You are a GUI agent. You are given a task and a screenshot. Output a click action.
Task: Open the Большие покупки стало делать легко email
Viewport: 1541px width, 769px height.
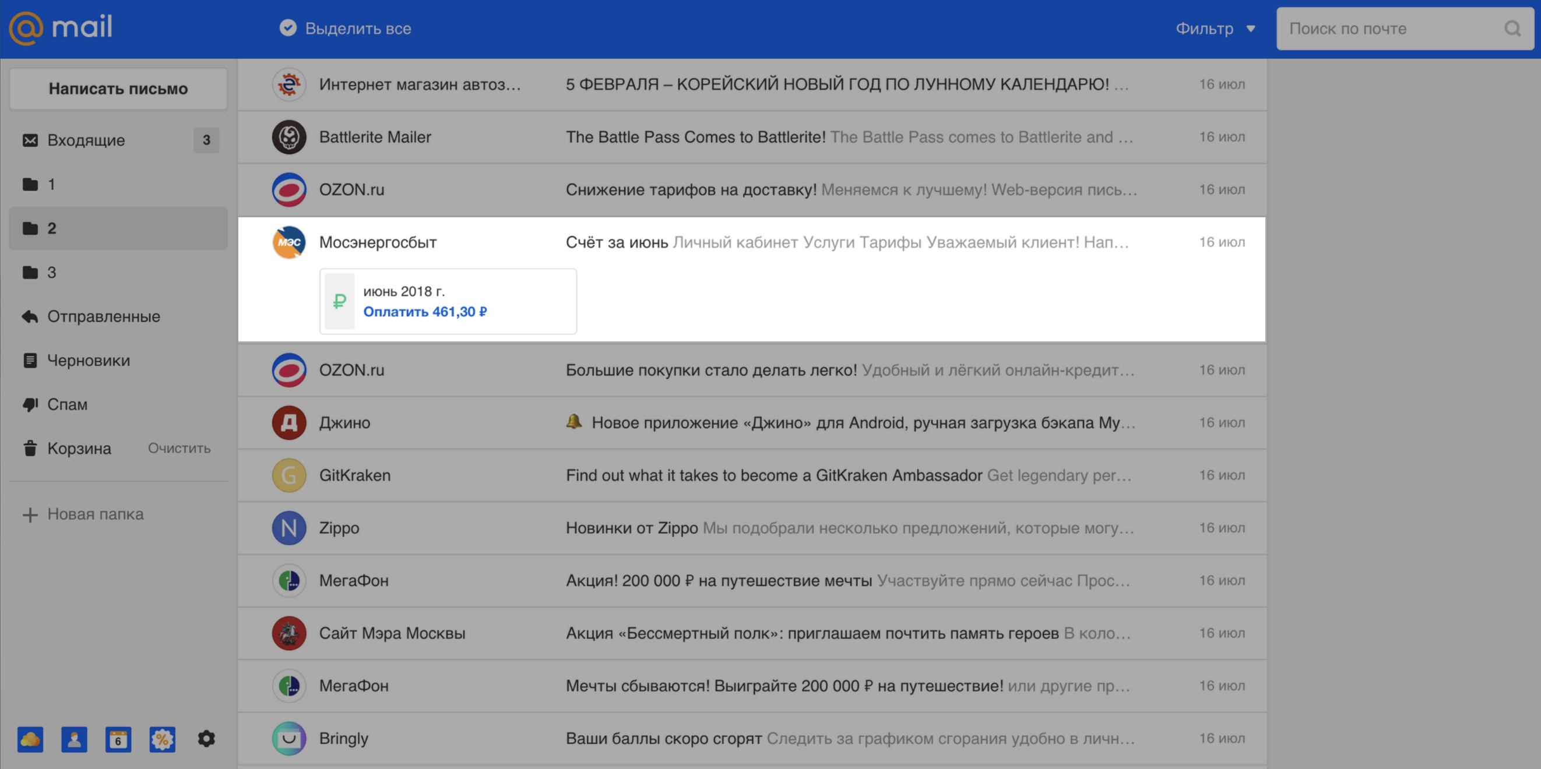coord(751,370)
